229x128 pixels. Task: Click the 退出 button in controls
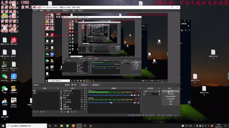pyautogui.click(x=171, y=104)
